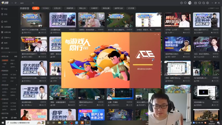Open 云游戏 in the sidebar

tap(5, 48)
